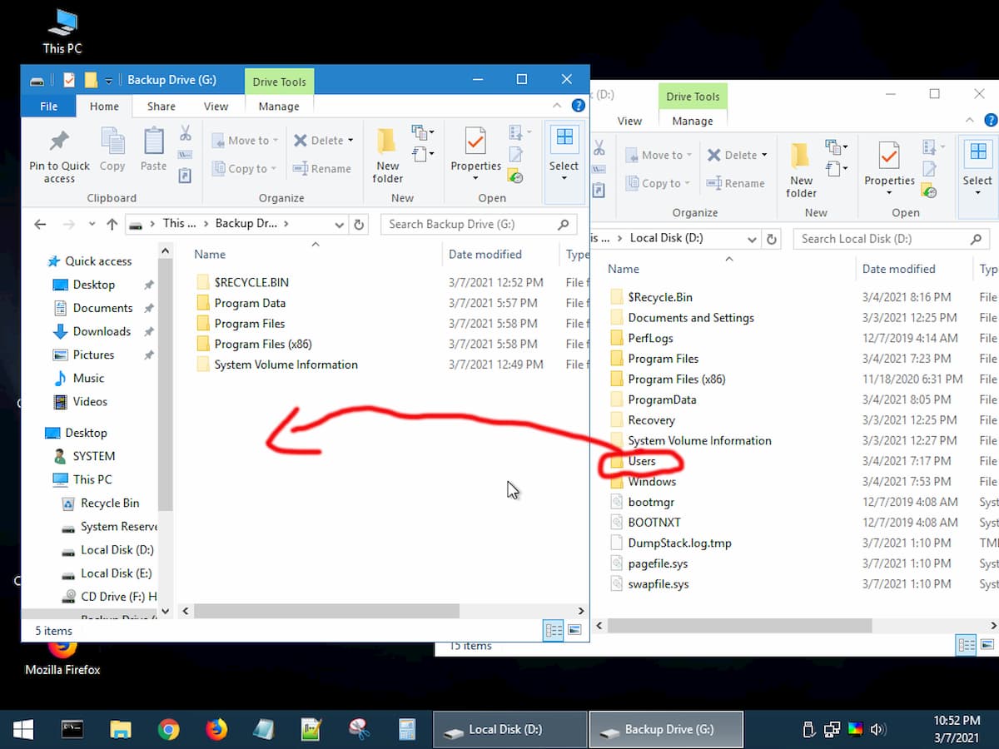Image resolution: width=999 pixels, height=749 pixels.
Task: Refresh the Backup Drive address bar
Action: point(359,224)
